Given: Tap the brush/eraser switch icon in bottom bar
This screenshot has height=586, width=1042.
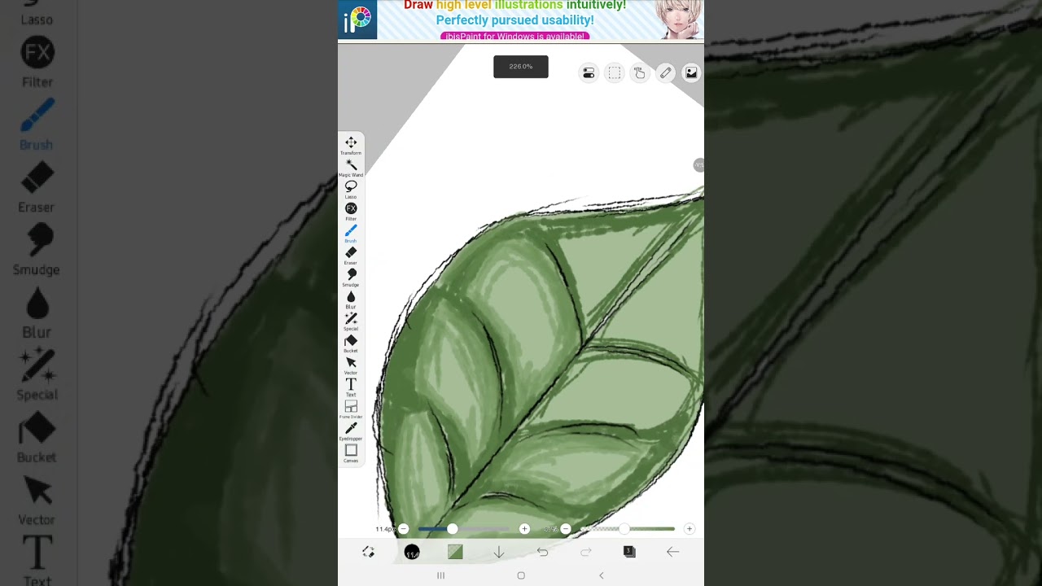Looking at the screenshot, I should 368,552.
